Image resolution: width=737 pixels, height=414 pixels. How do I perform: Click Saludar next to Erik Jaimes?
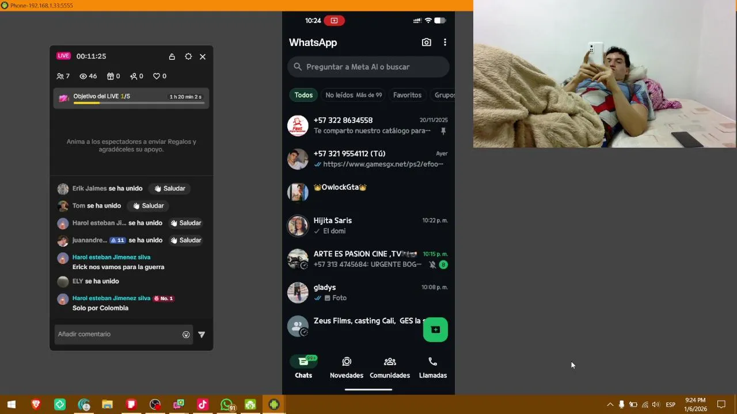(x=169, y=189)
